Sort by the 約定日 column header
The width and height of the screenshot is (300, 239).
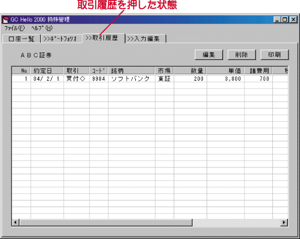coord(47,70)
